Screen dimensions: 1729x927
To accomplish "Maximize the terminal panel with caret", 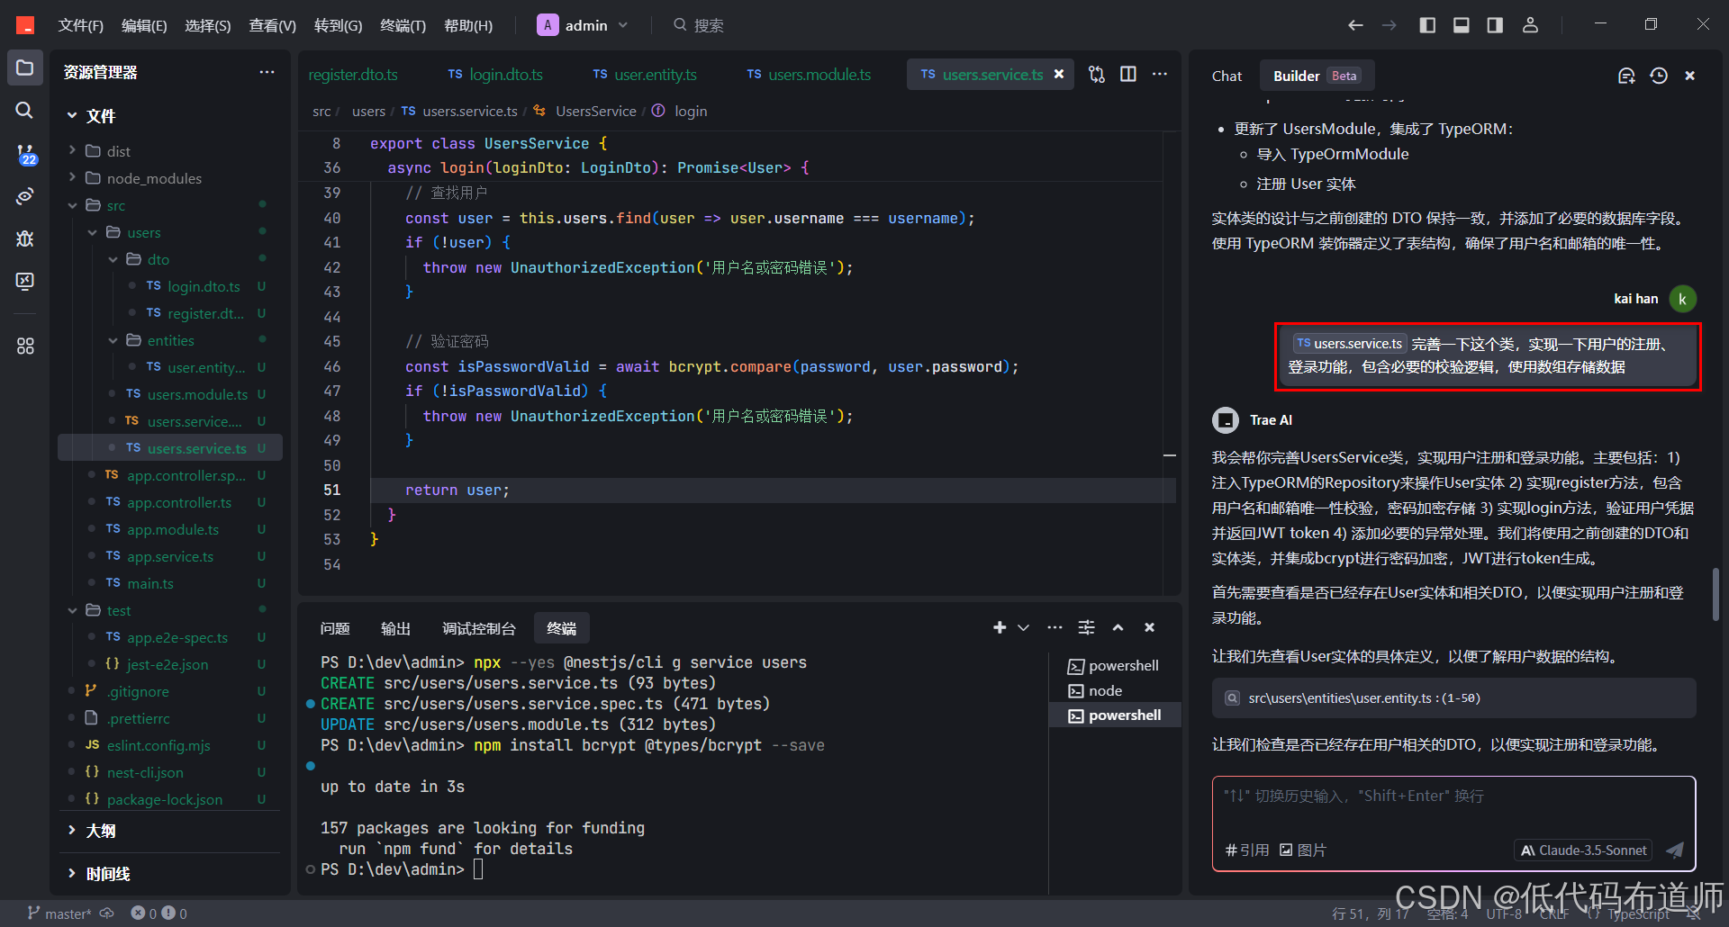I will click(1118, 627).
